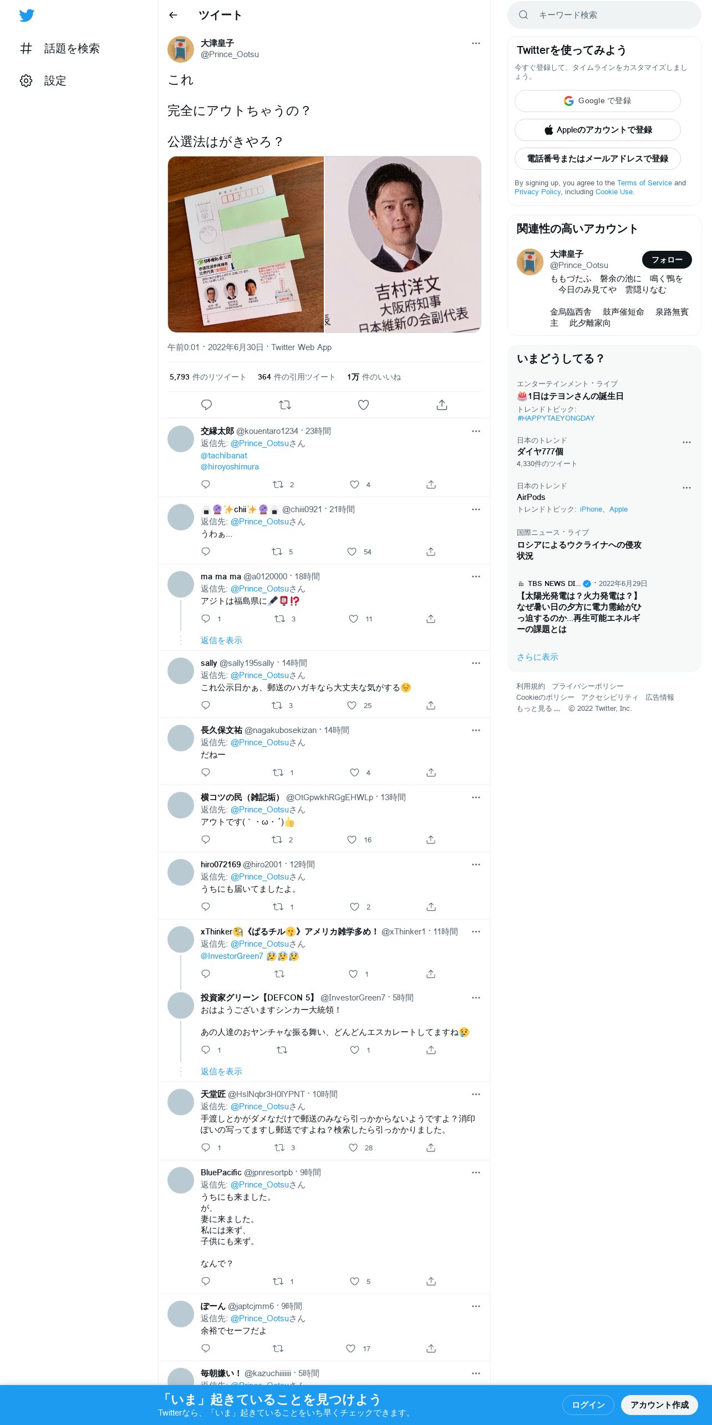
Task: Register with Google で登録 button
Action: coord(597,101)
